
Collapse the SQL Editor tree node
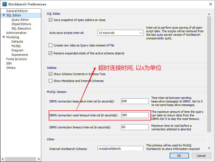[4, 15]
